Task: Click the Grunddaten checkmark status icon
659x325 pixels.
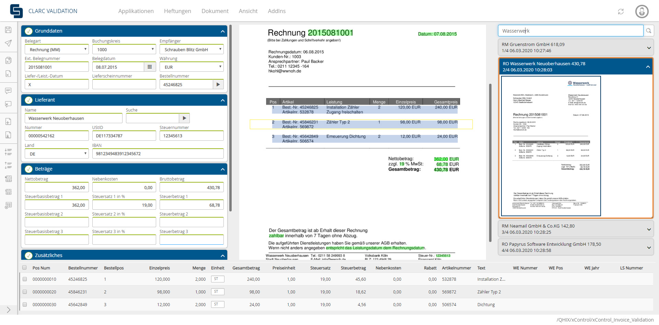Action: [x=29, y=31]
